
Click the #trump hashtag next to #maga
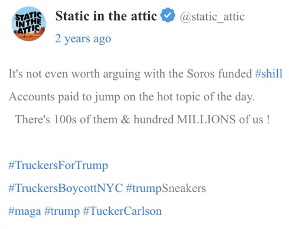coord(62,211)
